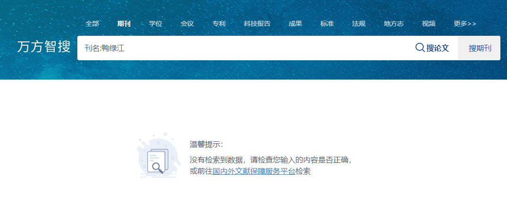
Task: Select the 全部 search category tab
Action: (92, 24)
